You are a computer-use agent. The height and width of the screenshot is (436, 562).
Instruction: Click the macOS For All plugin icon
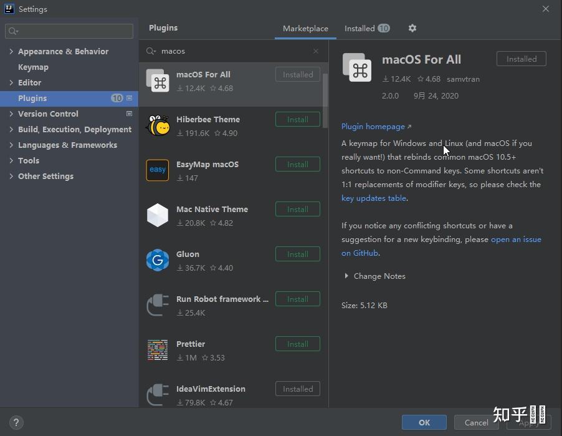coord(157,80)
